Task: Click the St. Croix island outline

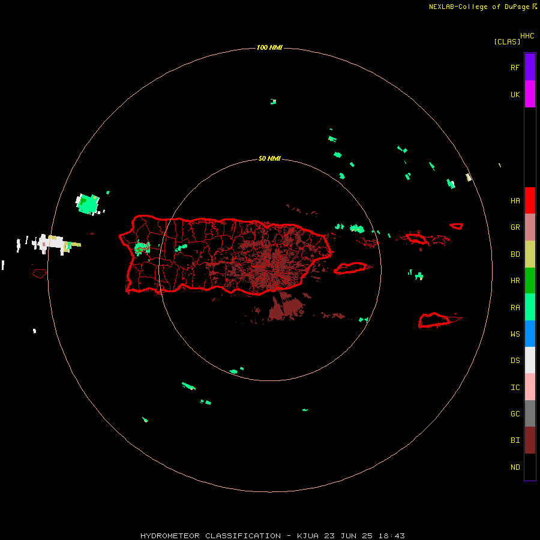Action: click(436, 320)
